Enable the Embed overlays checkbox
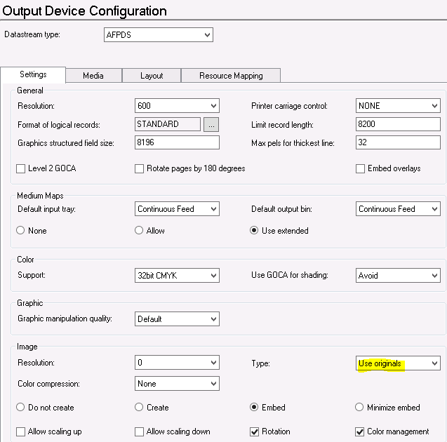Image resolution: width=447 pixels, height=442 pixels. (x=361, y=168)
